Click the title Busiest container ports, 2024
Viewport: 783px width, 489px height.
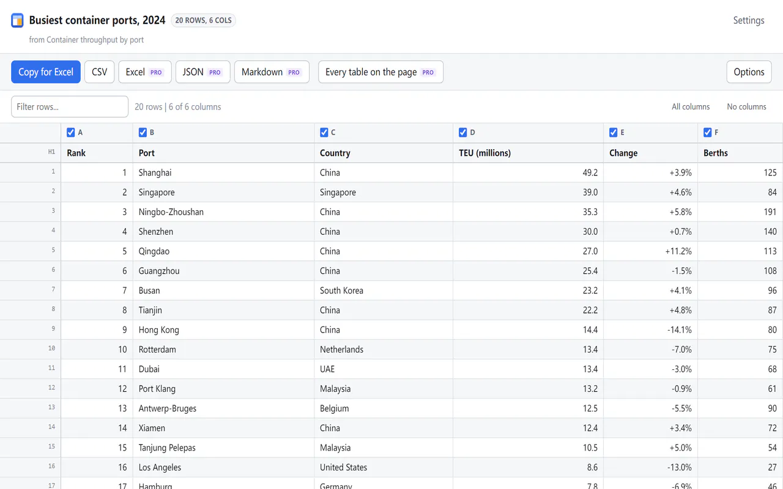[97, 20]
